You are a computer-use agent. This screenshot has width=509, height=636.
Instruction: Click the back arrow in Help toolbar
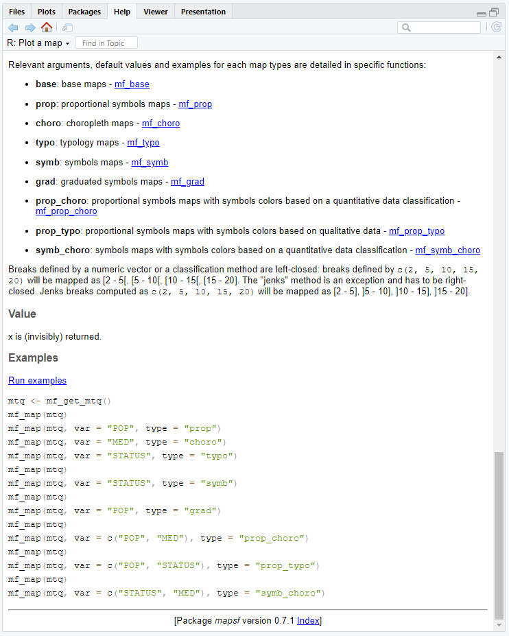coord(13,27)
